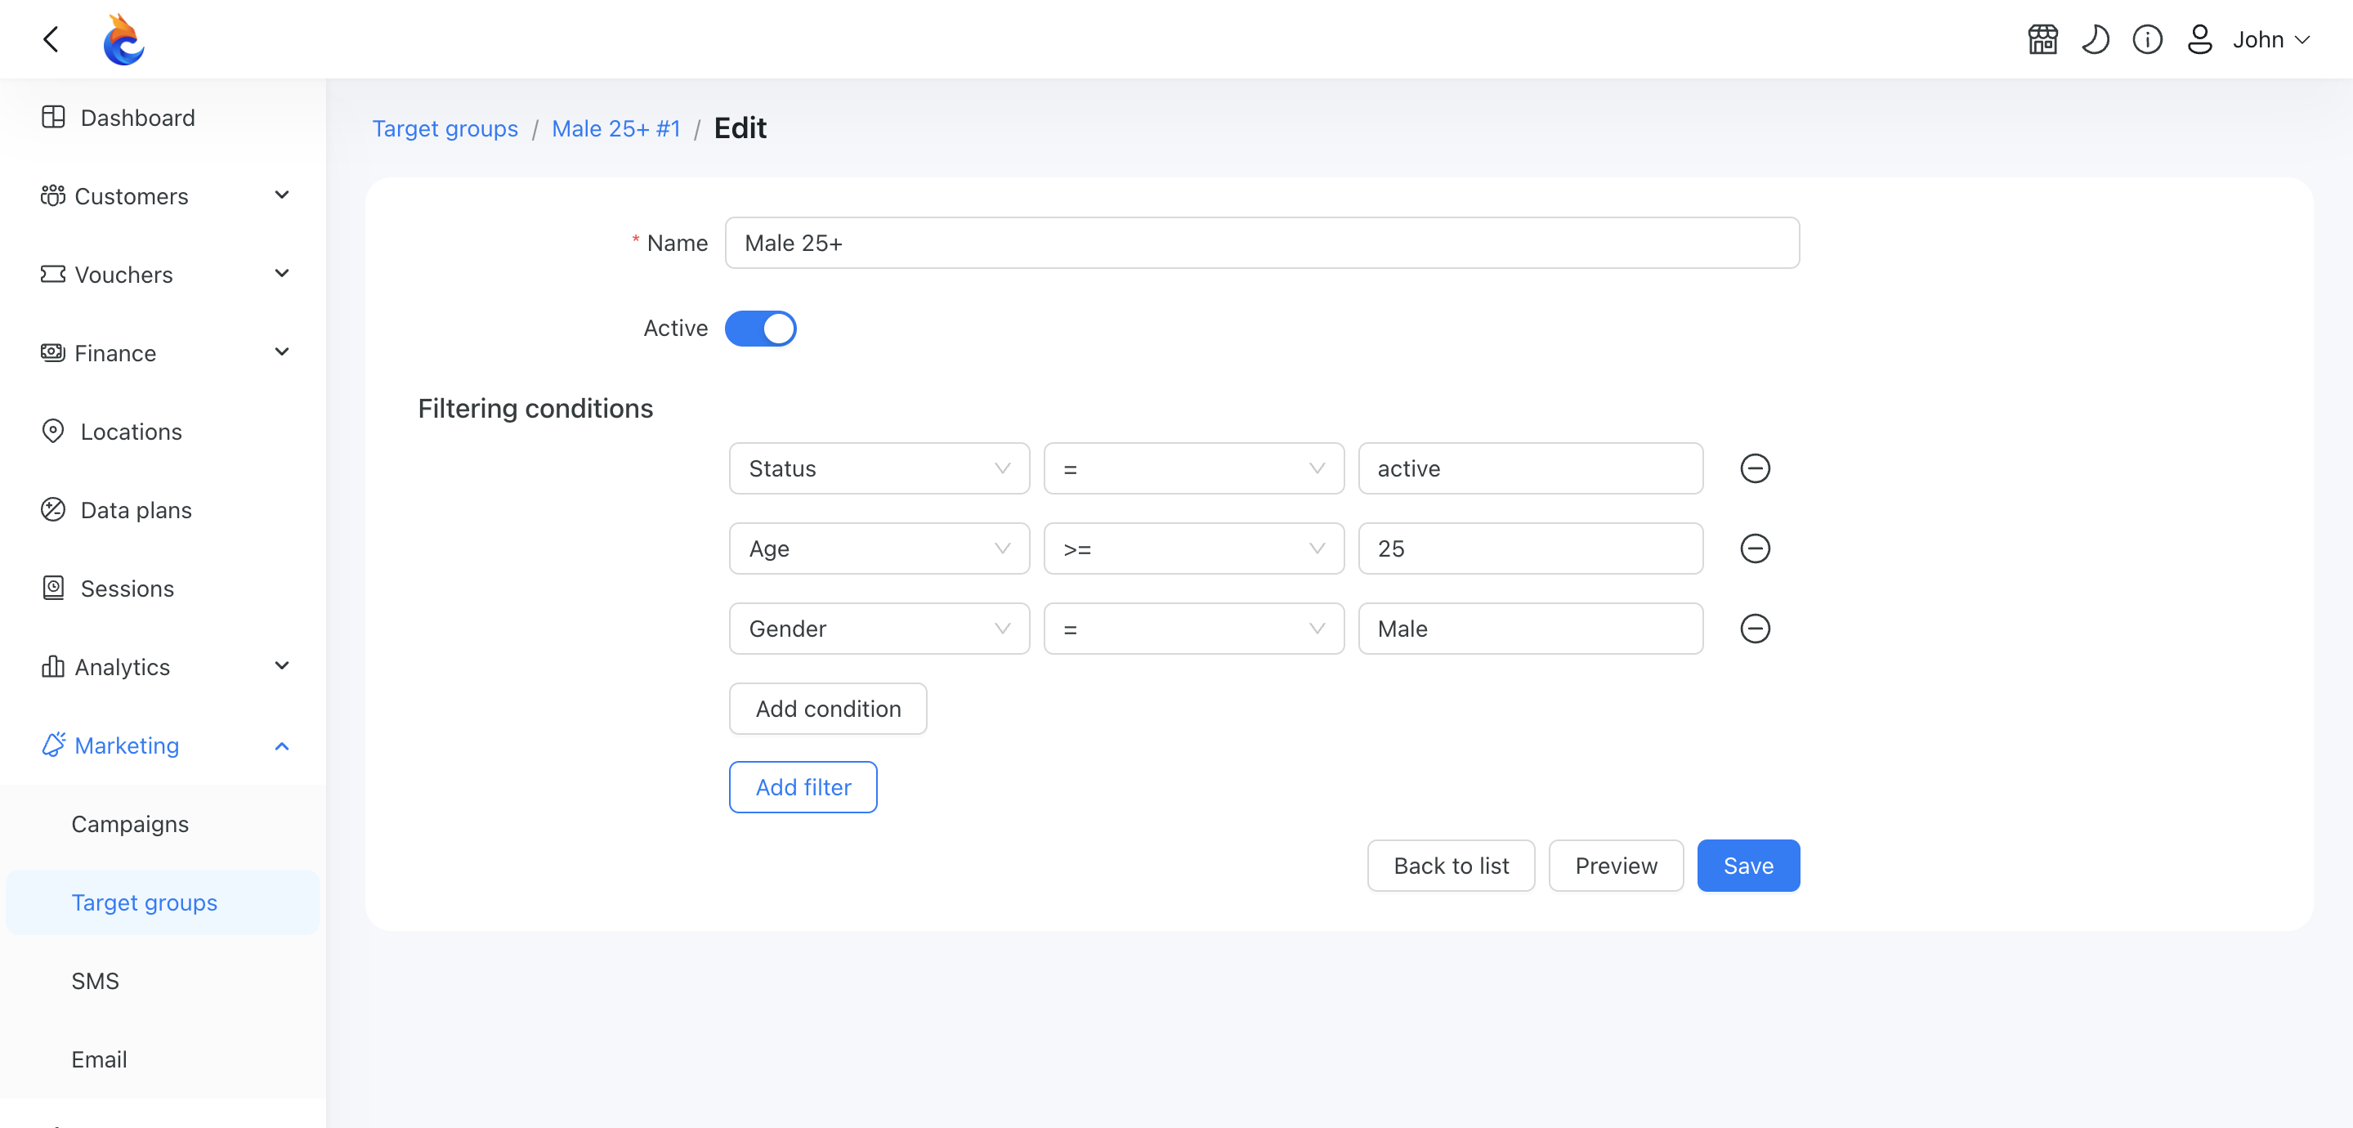This screenshot has width=2353, height=1128.
Task: Open the = operator dropdown for Gender
Action: pyautogui.click(x=1194, y=629)
